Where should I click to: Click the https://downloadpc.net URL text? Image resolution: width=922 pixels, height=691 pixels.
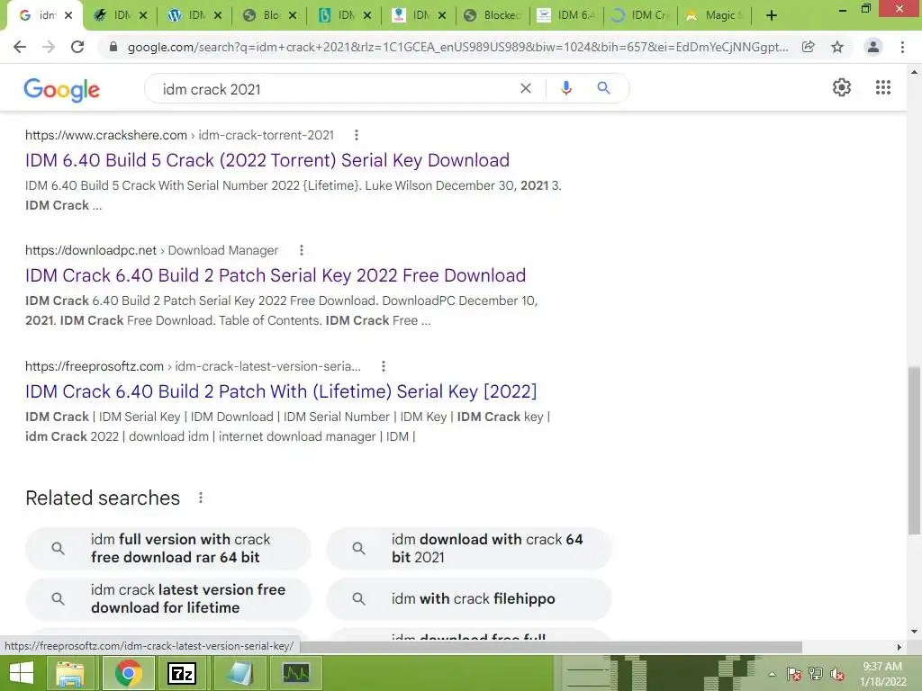pyautogui.click(x=91, y=250)
